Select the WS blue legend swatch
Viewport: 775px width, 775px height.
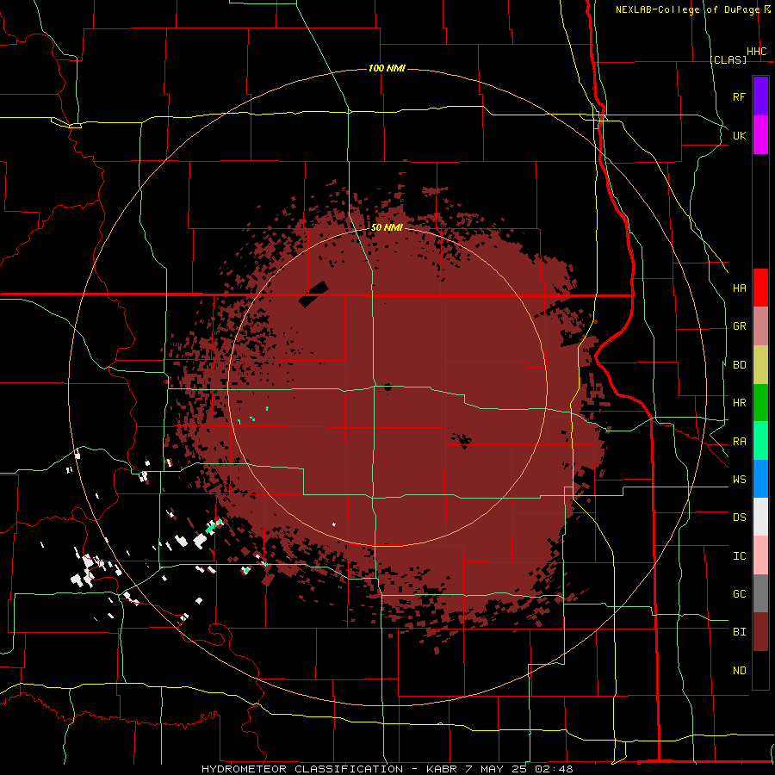pyautogui.click(x=760, y=479)
